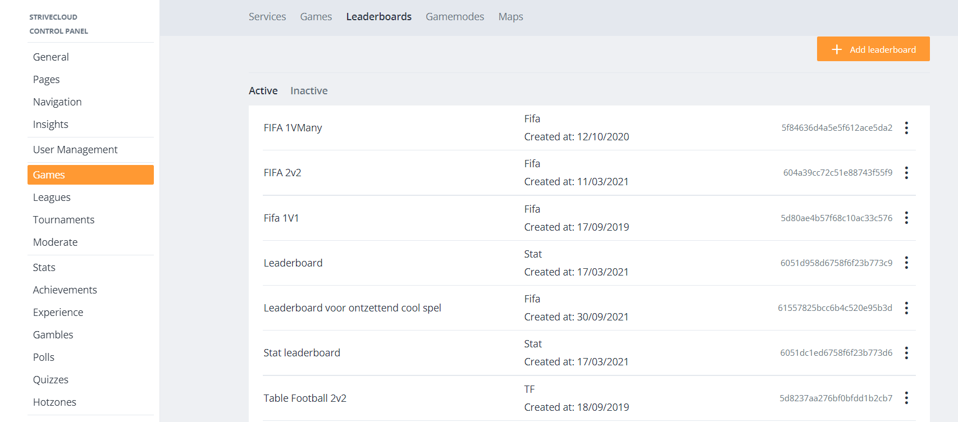
Task: Open kebab menu for Leaderboard voor ontzettend cool spel
Action: (x=906, y=308)
